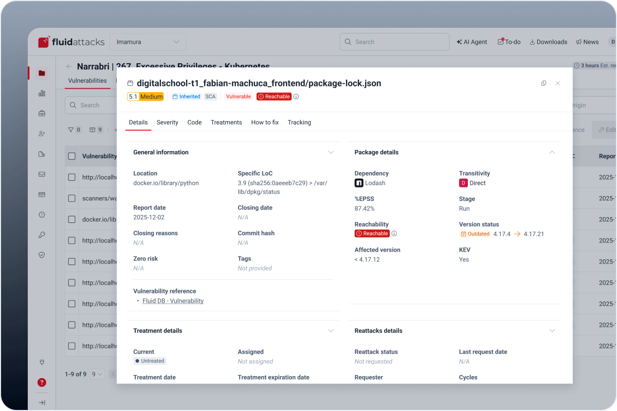
Task: Click the Direct transitivity value
Action: [473, 183]
